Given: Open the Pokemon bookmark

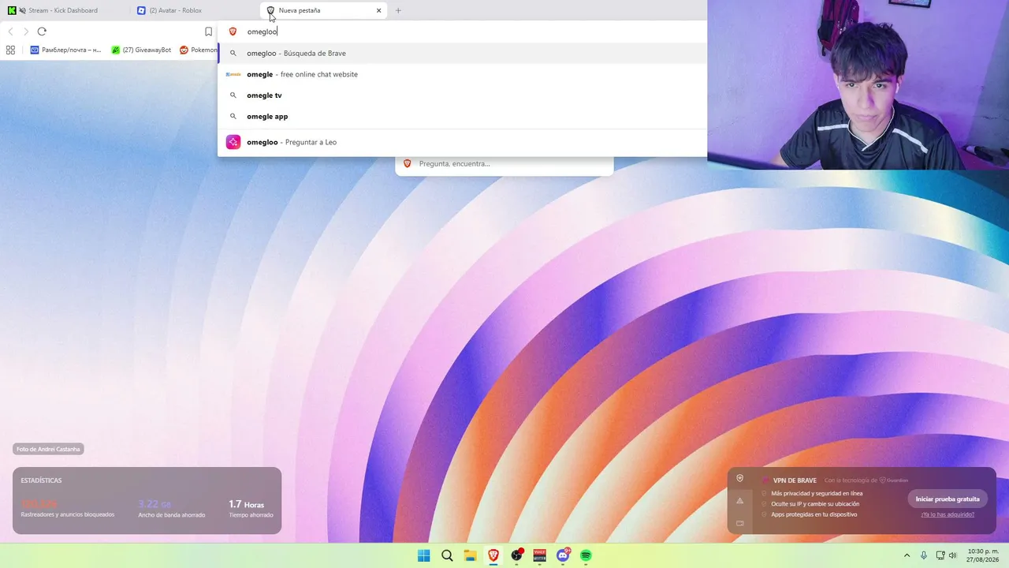Looking at the screenshot, I should point(198,50).
